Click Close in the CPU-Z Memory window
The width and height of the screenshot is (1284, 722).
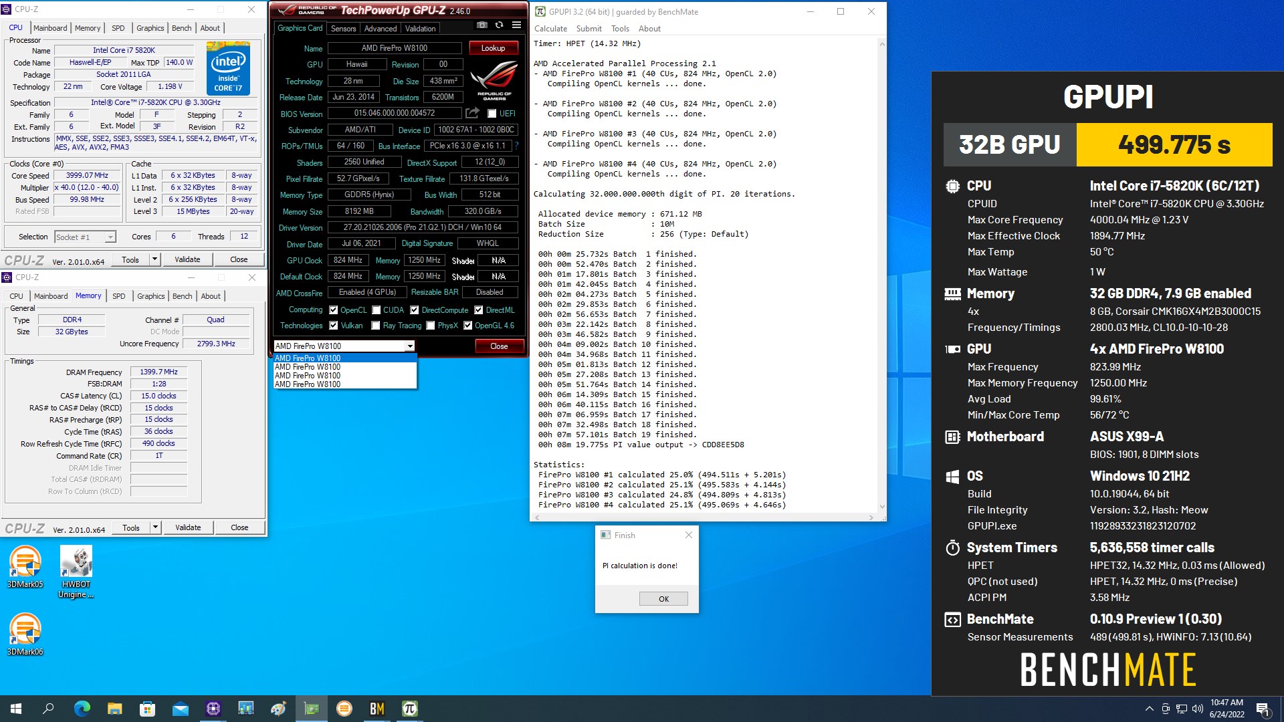(239, 527)
